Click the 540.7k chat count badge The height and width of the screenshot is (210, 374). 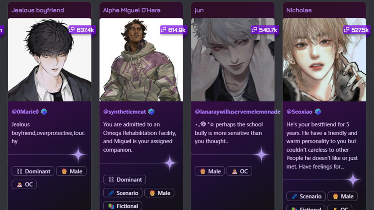pos(265,30)
